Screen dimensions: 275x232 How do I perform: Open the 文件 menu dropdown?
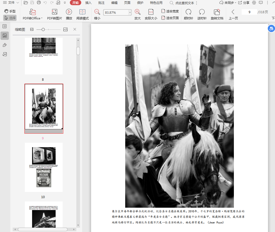[x=11, y=3]
